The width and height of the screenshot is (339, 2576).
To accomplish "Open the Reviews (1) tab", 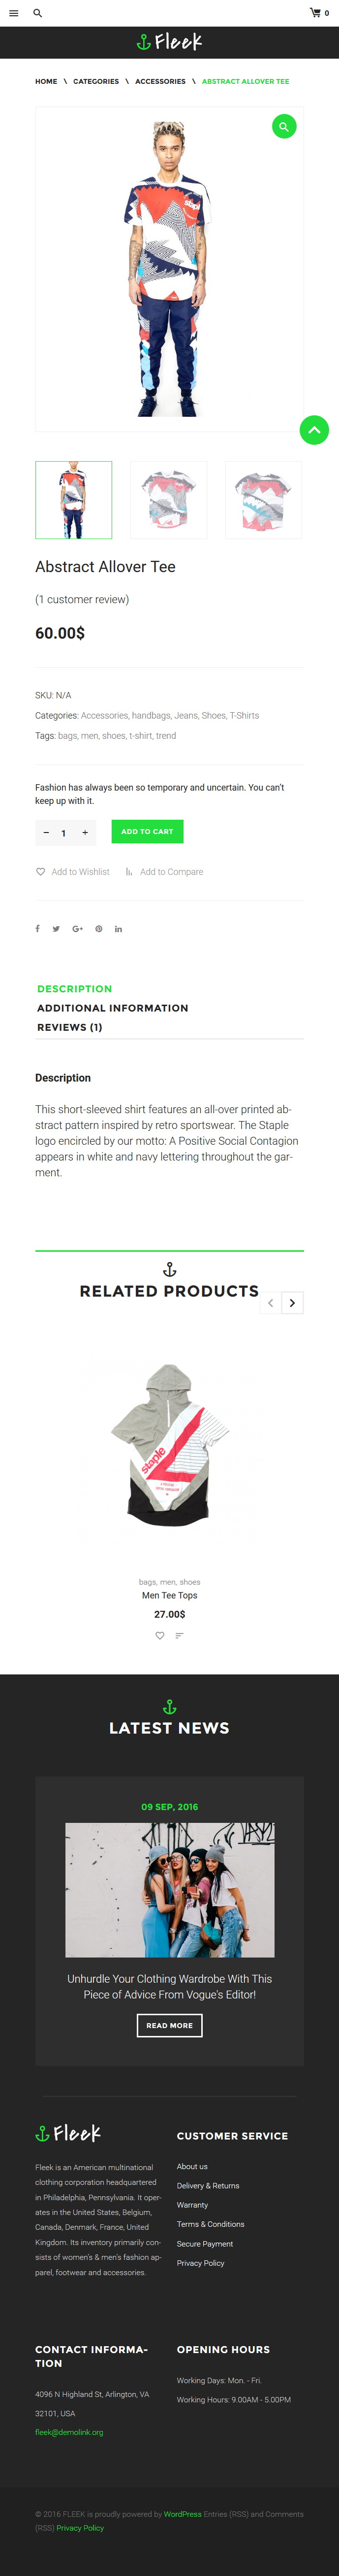I will coord(70,1027).
